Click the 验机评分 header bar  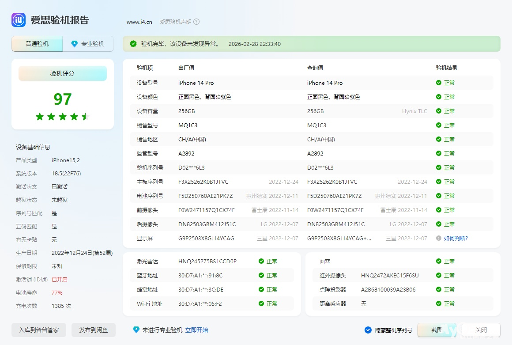click(x=62, y=73)
